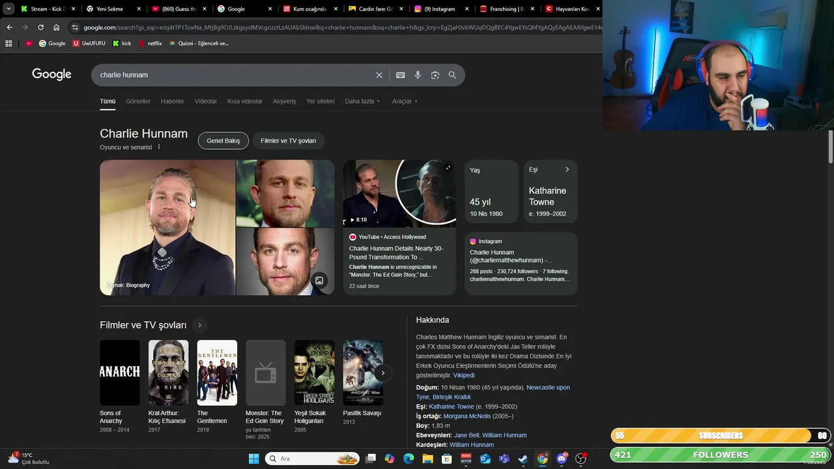The width and height of the screenshot is (834, 469).
Task: Open the tab search dropdown in Chrome
Action: pyautogui.click(x=8, y=9)
